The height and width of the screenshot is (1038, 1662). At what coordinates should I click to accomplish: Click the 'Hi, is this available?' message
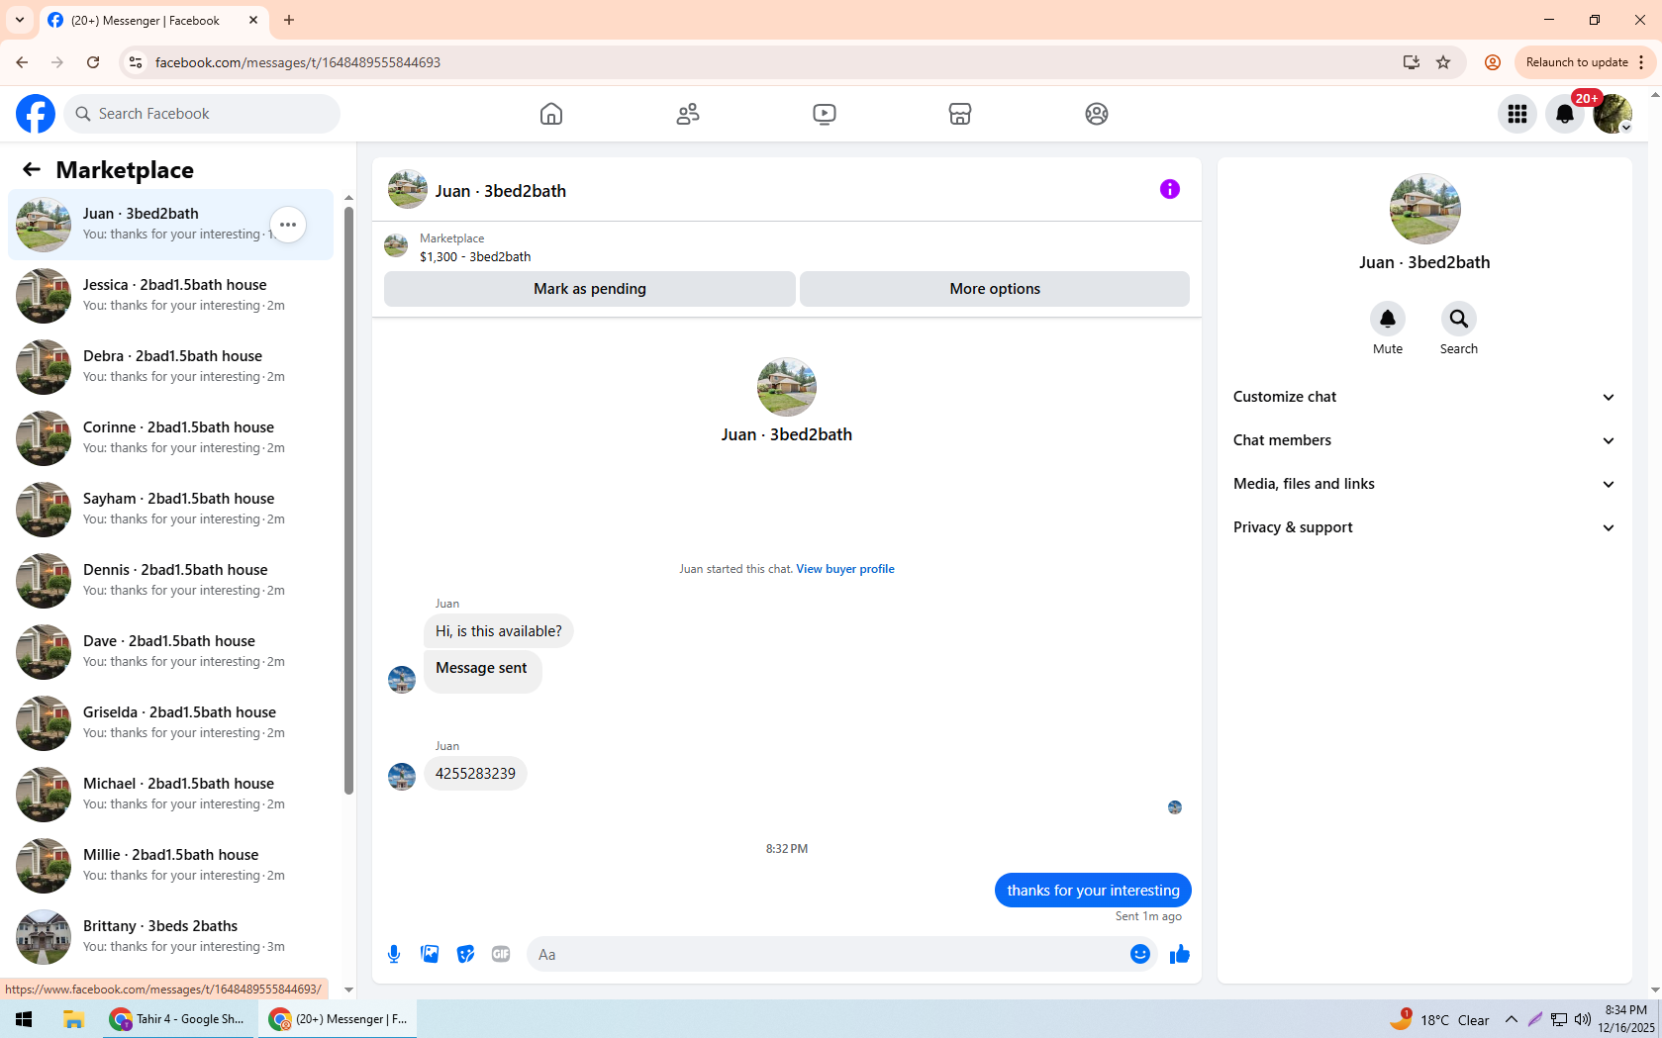click(x=498, y=631)
